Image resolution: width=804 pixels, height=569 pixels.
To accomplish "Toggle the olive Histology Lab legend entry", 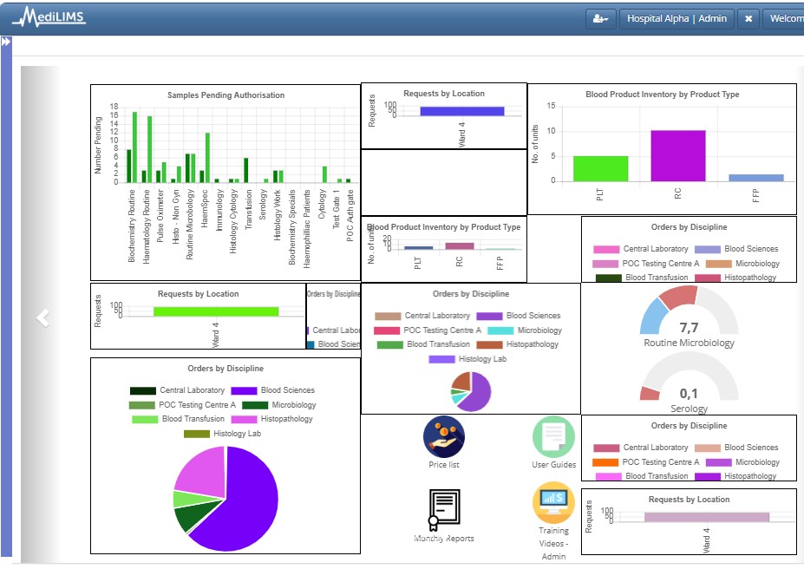I will pos(223,434).
